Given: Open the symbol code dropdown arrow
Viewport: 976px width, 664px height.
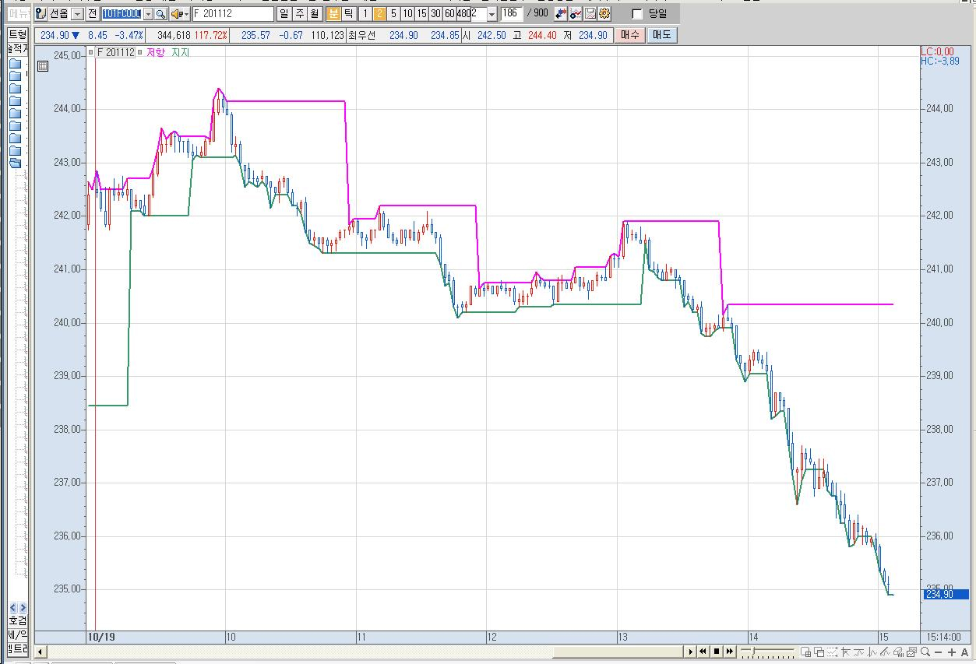Looking at the screenshot, I should tap(148, 14).
